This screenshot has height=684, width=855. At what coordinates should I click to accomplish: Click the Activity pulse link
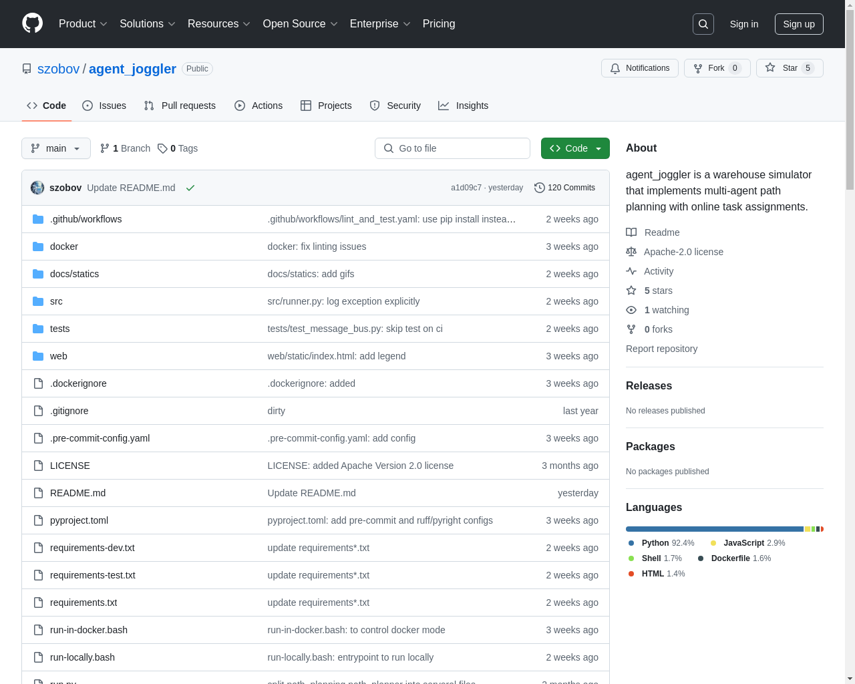coord(649,271)
